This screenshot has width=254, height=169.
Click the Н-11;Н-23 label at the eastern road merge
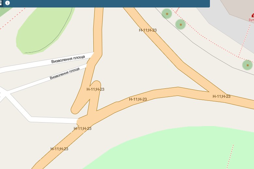pyautogui.click(x=221, y=97)
